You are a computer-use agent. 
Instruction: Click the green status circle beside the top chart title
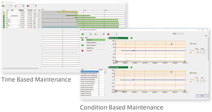(x=131, y=38)
